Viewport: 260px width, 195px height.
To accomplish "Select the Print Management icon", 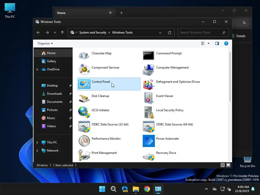I will click(84, 155).
